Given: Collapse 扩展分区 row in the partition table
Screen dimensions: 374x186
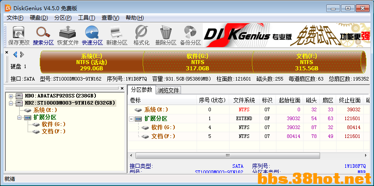Looking at the screenshot, I should [x=131, y=119].
